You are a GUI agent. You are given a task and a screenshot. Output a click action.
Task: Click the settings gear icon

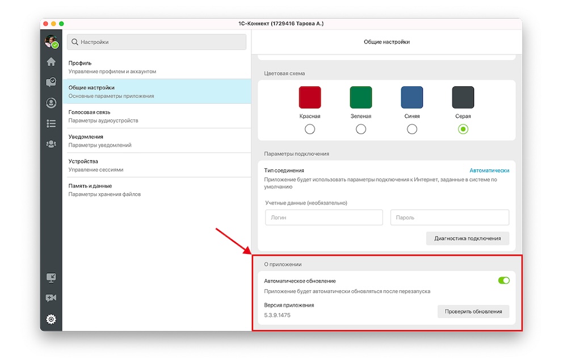click(x=51, y=319)
